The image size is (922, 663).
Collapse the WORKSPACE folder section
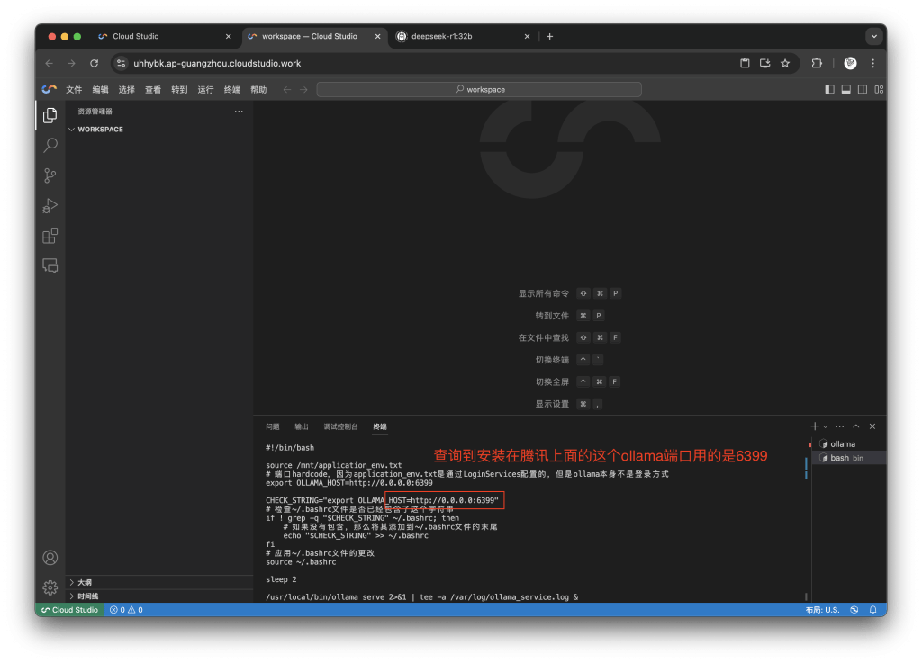158,130
